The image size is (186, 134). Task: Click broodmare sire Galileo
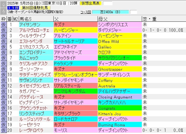click(120, 47)
